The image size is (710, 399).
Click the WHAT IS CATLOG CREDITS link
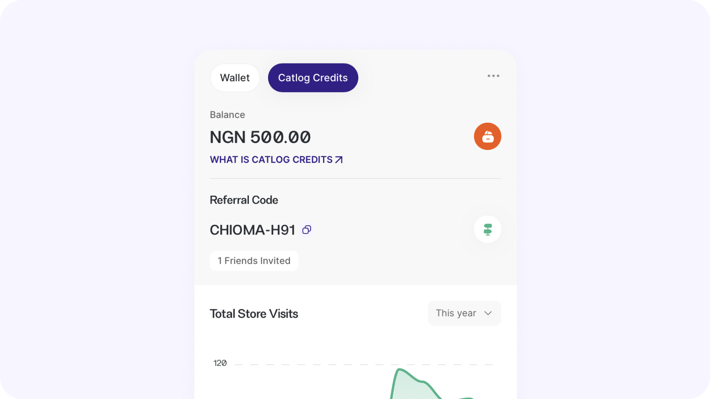coord(276,159)
